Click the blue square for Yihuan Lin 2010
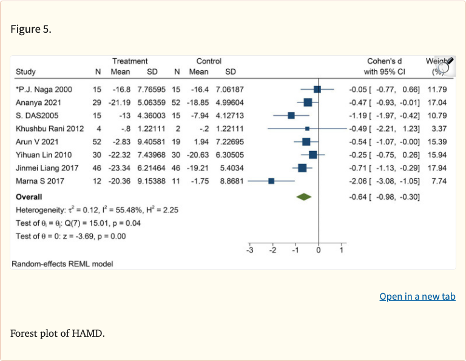 [x=312, y=155]
